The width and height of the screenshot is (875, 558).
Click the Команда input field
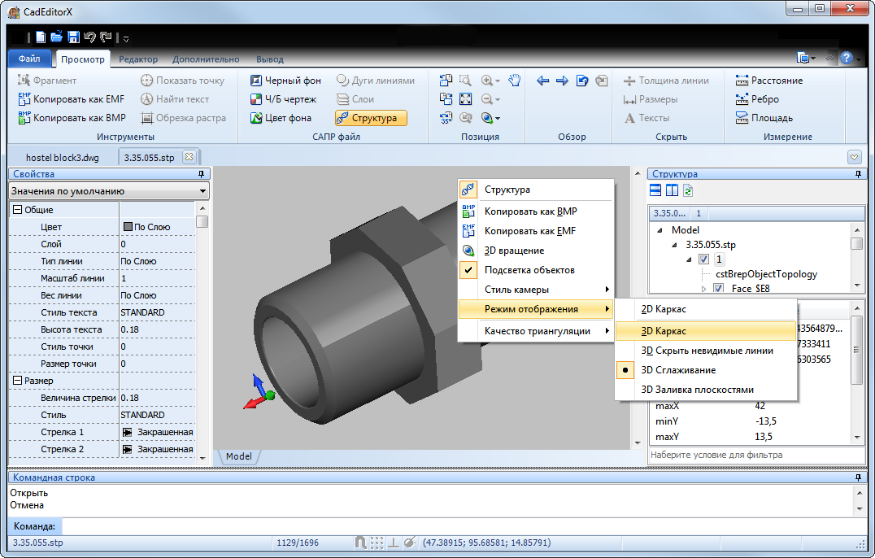tap(455, 527)
